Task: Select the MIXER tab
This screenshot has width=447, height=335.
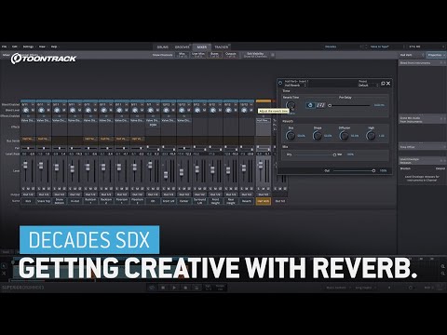Action: 202,47
